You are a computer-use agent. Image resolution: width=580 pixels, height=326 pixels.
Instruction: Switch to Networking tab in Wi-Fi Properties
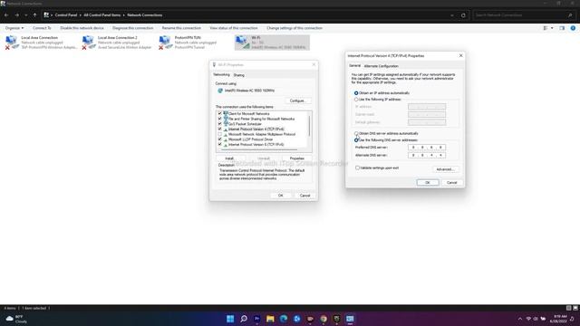221,74
